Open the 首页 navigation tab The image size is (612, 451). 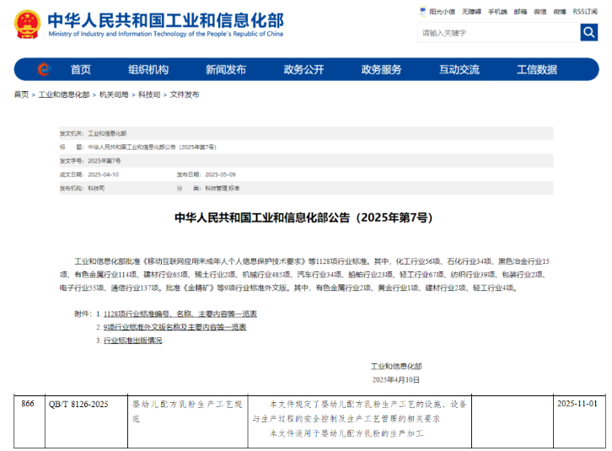tap(81, 69)
